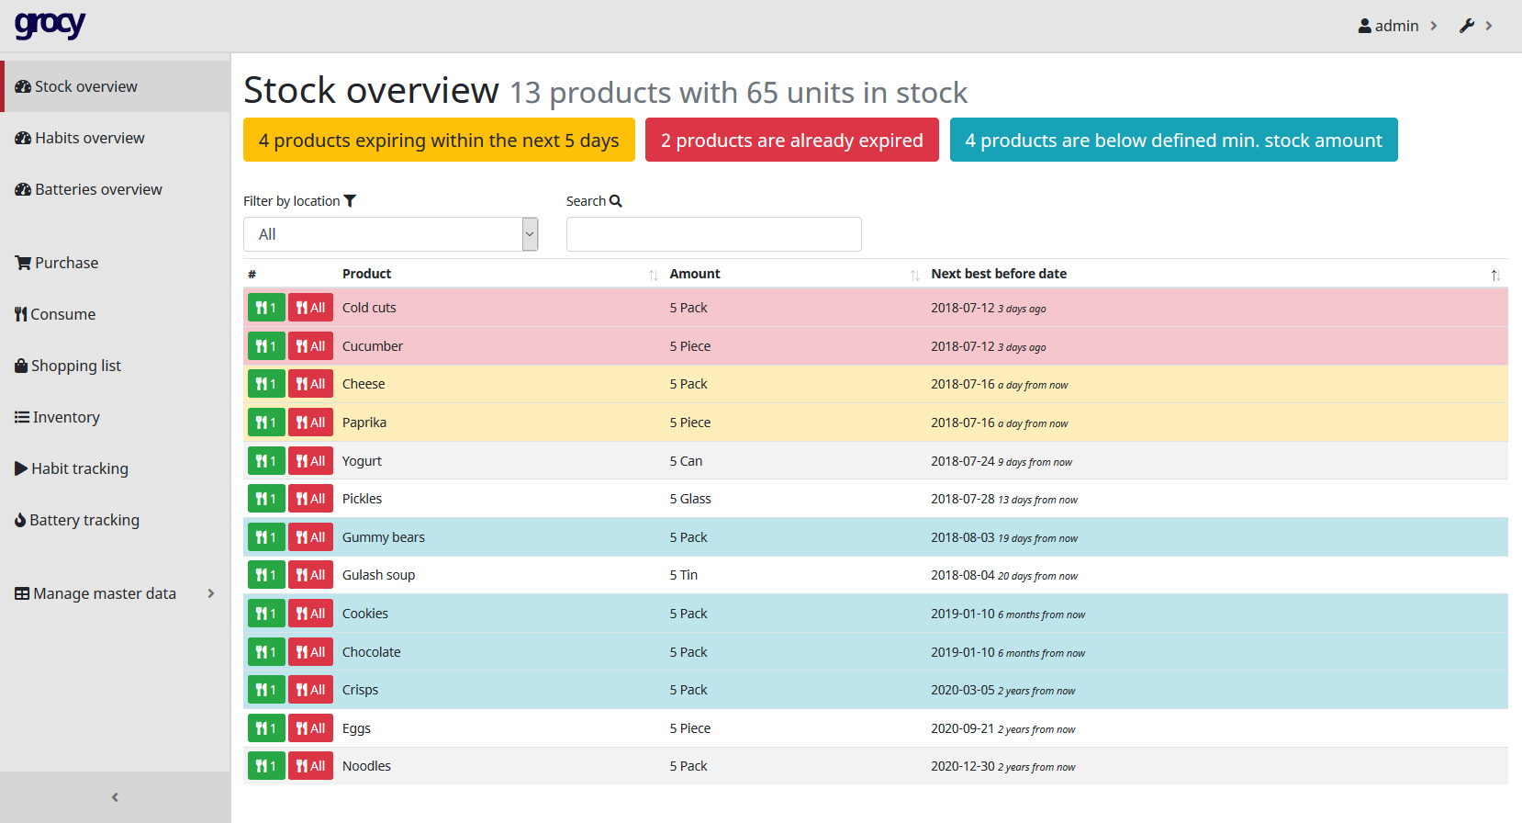
Task: Consume 1 unit of Eggs
Action: [x=265, y=728]
